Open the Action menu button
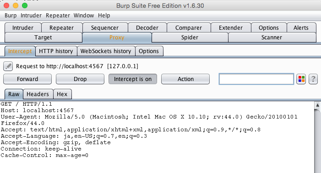This screenshot has height=173, width=321. (x=185, y=79)
